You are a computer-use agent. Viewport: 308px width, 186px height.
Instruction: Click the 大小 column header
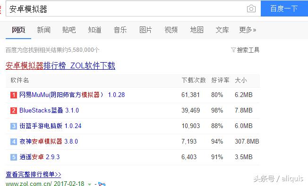click(x=241, y=80)
